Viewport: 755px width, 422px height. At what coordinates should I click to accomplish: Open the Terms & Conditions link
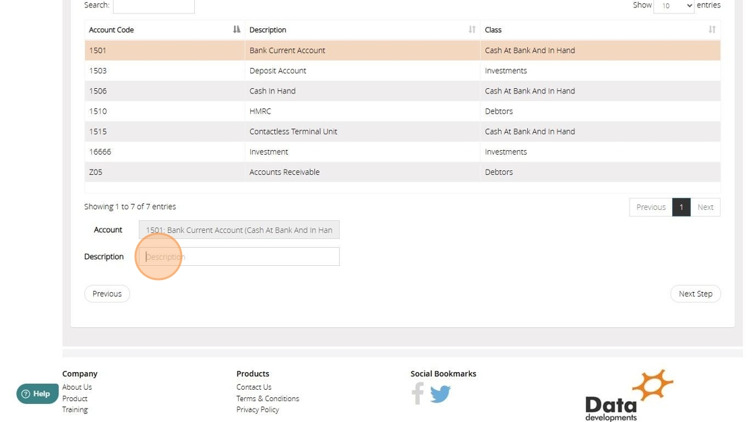point(268,398)
